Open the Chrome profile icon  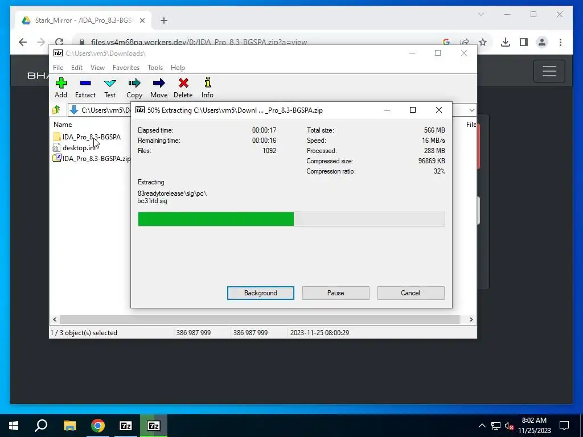coord(542,42)
